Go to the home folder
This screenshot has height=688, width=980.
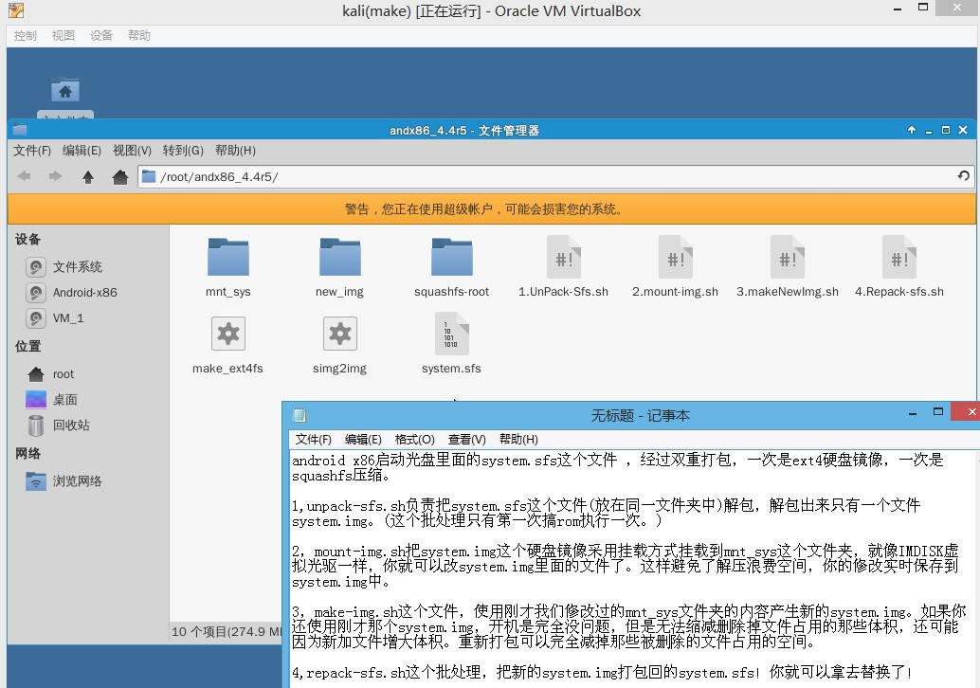pos(120,177)
